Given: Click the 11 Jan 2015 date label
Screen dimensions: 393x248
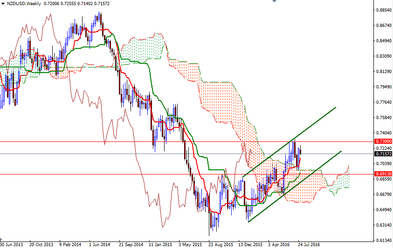Looking at the screenshot, I should click(x=160, y=244).
